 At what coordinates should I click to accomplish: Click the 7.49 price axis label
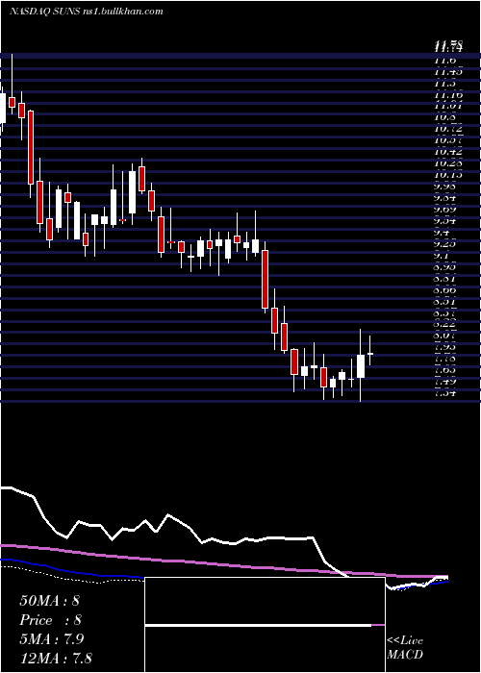tap(445, 382)
